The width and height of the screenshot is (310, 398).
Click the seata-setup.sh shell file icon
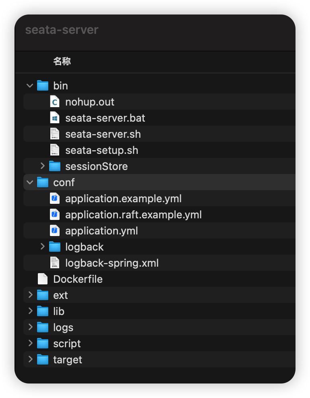[54, 150]
